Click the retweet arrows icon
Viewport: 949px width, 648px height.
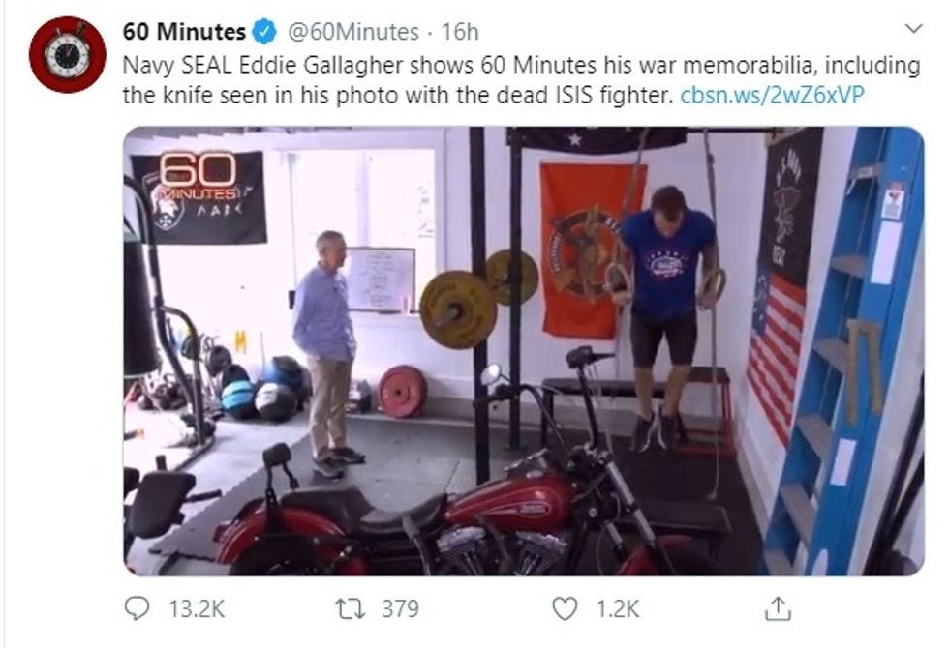point(351,608)
